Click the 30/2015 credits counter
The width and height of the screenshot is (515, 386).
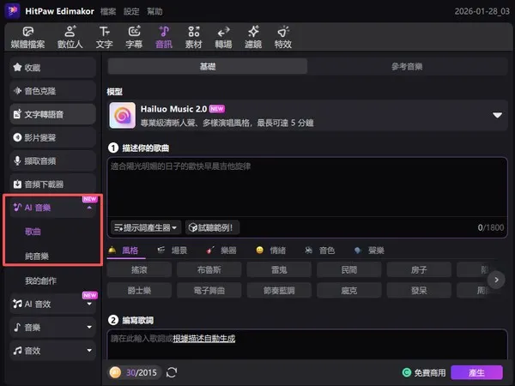142,372
